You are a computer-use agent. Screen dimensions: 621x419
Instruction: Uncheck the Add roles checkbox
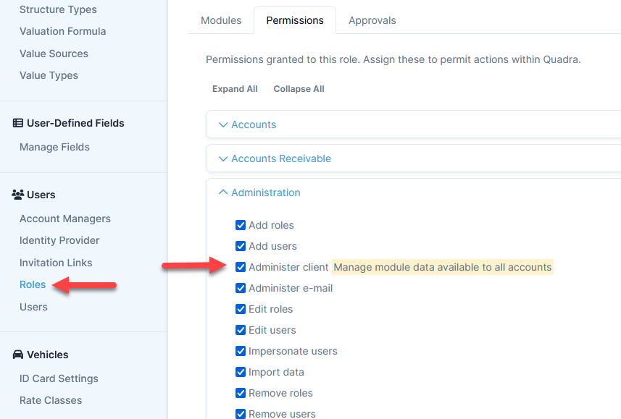(241, 225)
